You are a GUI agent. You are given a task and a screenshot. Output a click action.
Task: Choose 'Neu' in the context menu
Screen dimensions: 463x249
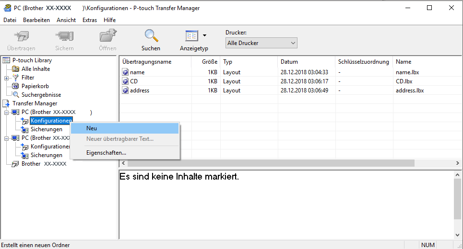(x=125, y=128)
